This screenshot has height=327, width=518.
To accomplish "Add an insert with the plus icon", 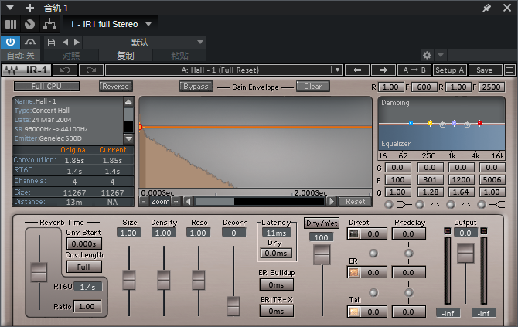I will (30, 8).
